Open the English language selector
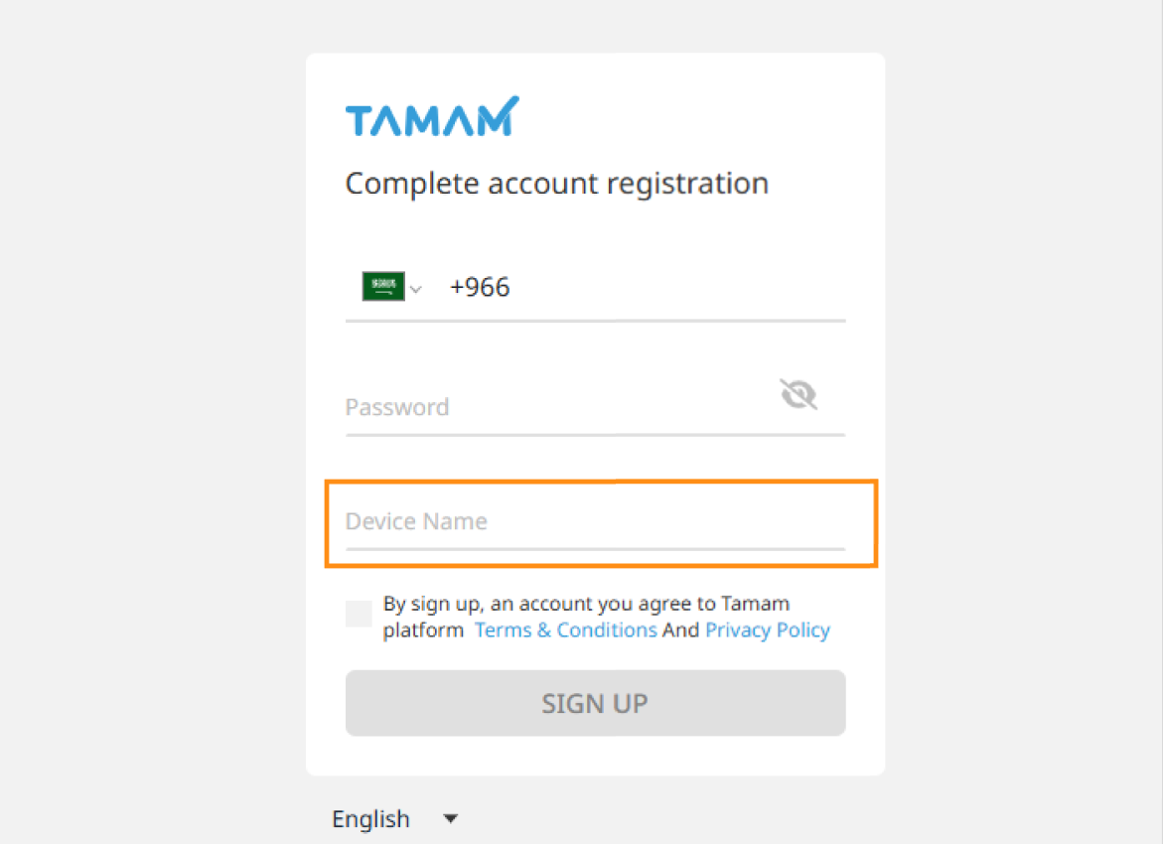Screen dimensions: 1163x844 click(x=394, y=819)
